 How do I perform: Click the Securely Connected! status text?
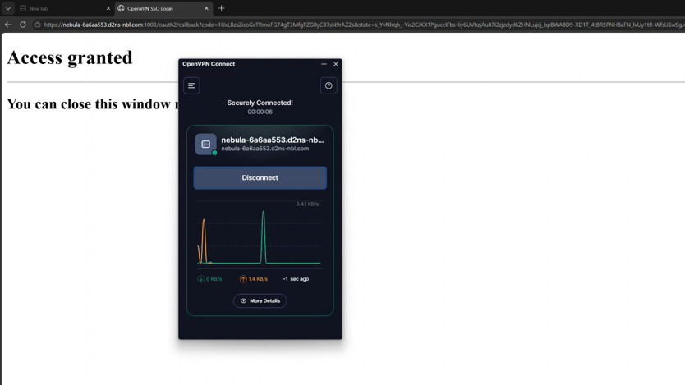(x=260, y=103)
